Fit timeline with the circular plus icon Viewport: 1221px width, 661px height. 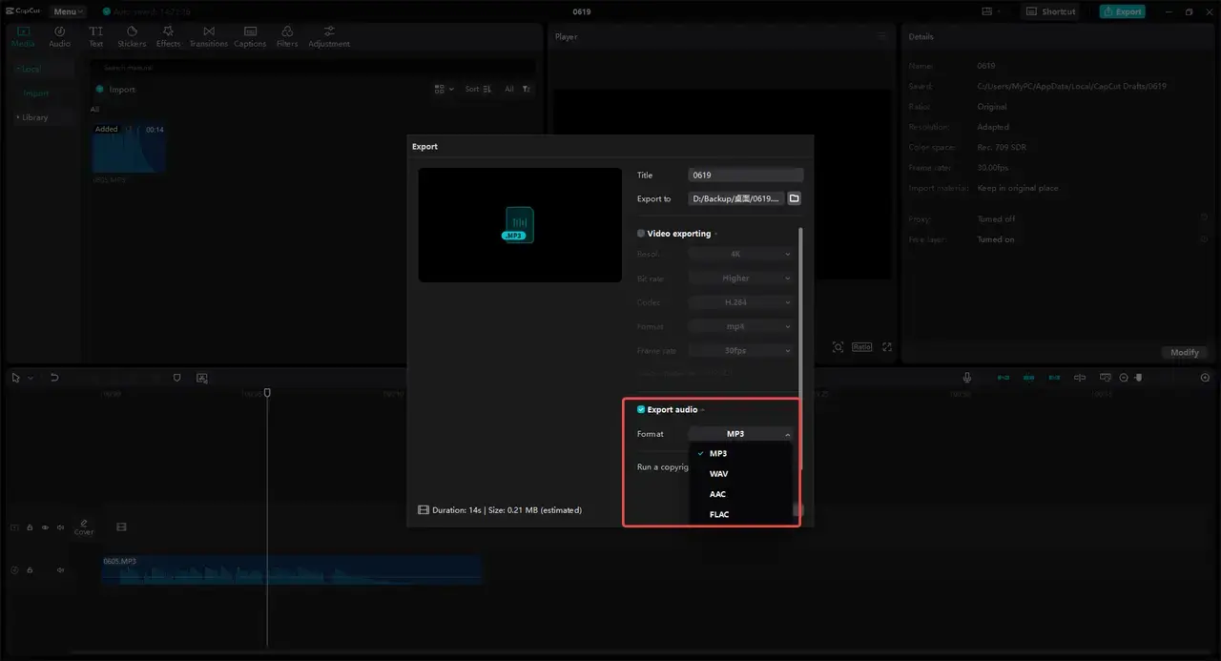(x=1205, y=378)
